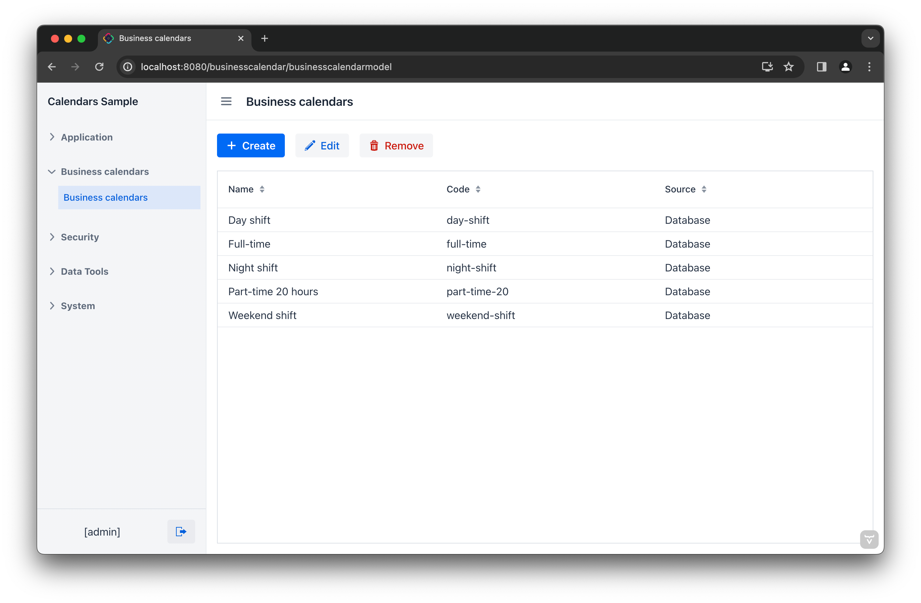Toggle sorting on the Source column
Image resolution: width=921 pixels, height=603 pixels.
(704, 189)
